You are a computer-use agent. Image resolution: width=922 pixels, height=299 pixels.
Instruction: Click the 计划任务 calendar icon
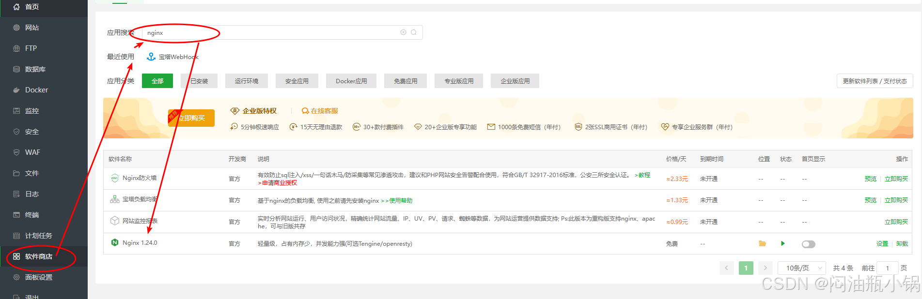[16, 236]
